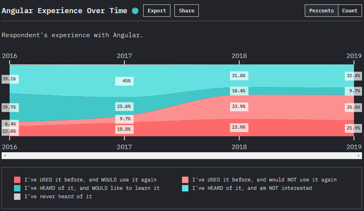The width and height of the screenshot is (364, 211).
Task: Click the Share button
Action: (186, 11)
